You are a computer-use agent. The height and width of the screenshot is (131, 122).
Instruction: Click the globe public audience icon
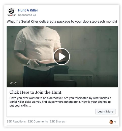35,15
